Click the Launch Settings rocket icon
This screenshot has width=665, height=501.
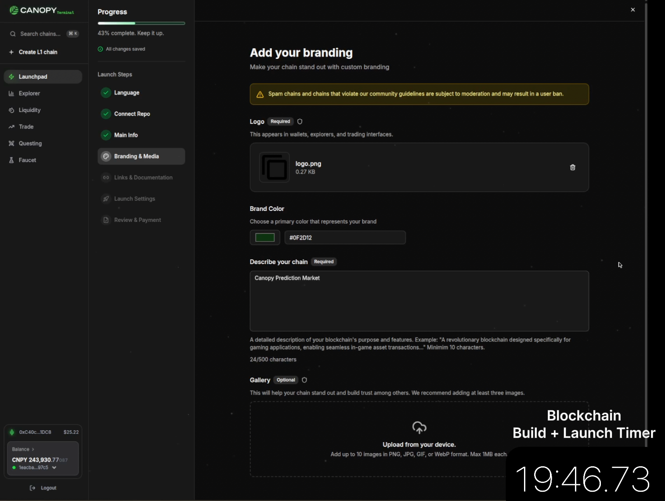106,199
